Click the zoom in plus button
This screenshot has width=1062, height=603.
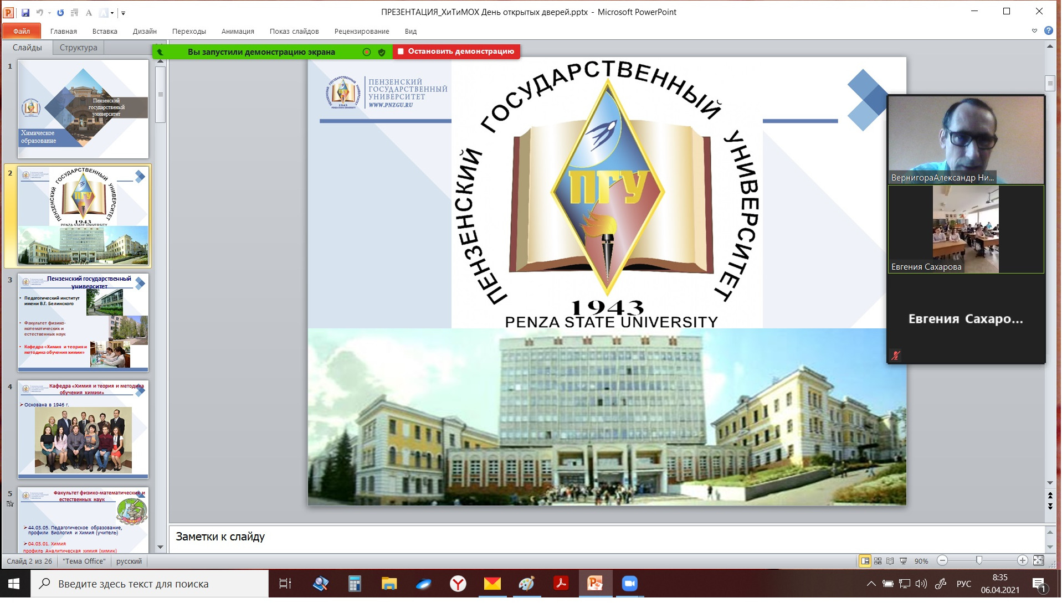tap(1022, 561)
